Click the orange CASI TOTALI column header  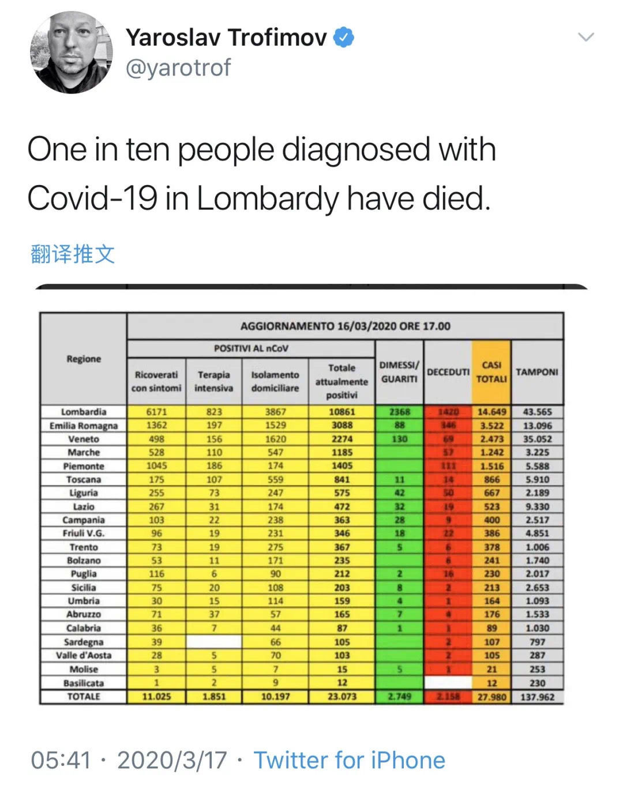491,372
